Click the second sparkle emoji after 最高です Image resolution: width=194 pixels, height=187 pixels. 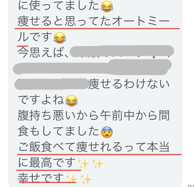[98, 164]
